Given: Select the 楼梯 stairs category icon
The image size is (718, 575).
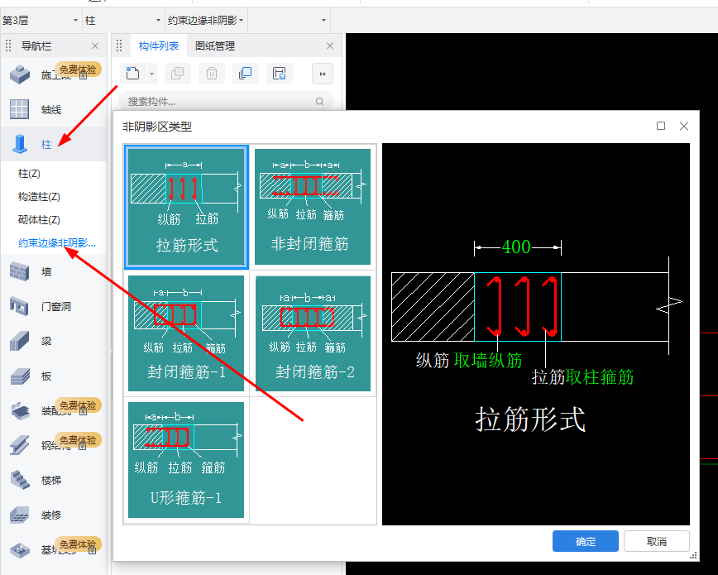Looking at the screenshot, I should tap(19, 480).
